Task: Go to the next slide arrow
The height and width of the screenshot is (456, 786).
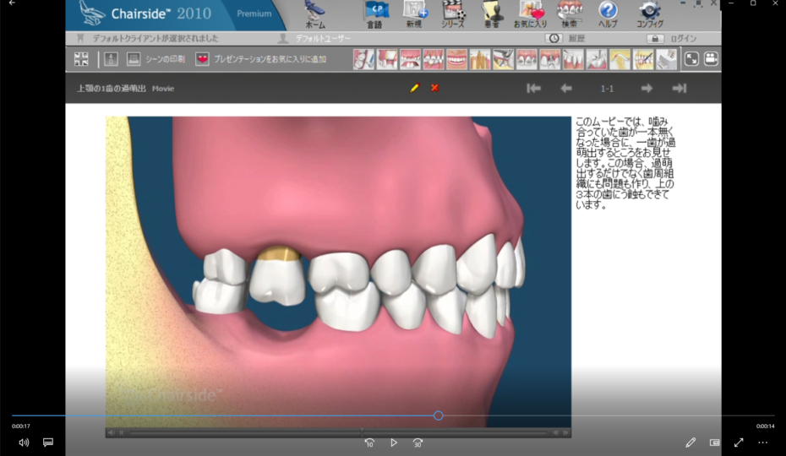Action: click(647, 88)
